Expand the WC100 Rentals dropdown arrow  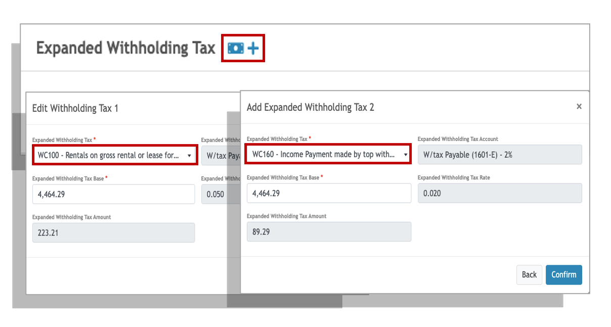point(189,156)
